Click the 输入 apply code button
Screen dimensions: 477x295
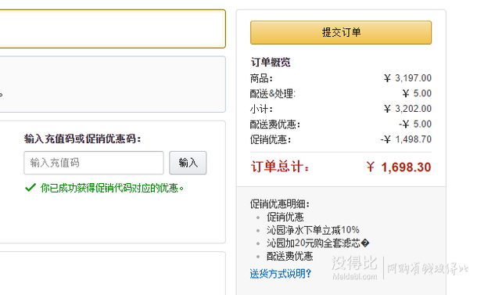[188, 163]
